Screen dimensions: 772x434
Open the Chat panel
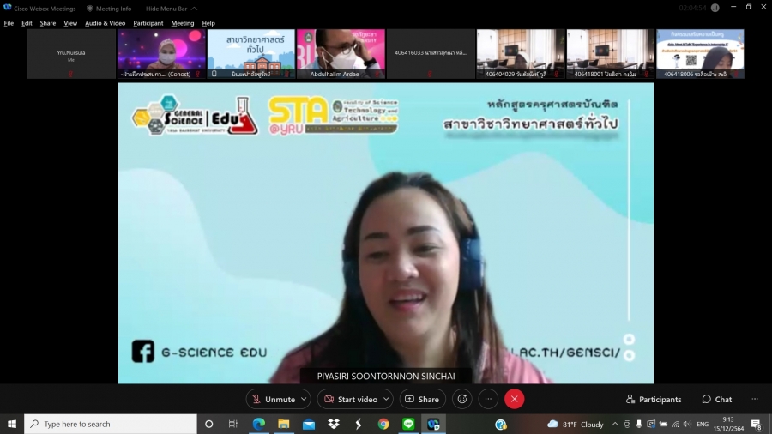[x=717, y=399]
